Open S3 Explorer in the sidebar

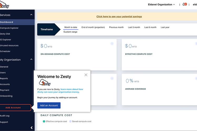click(x=6, y=40)
